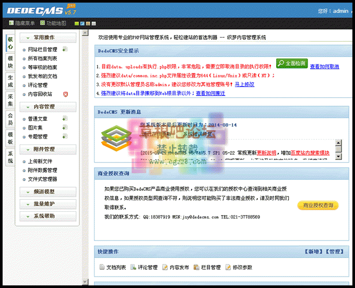Open 评论管理 in left menu
Screen dimensions: 355x288
38,85
